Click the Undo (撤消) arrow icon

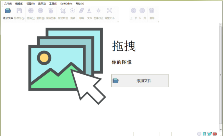[x=31, y=11]
